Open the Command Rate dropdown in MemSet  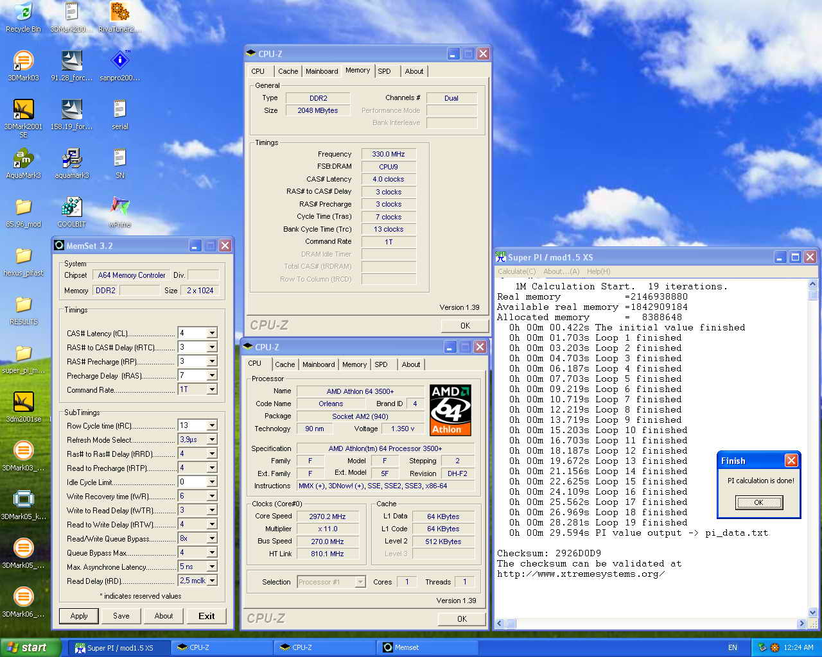click(212, 389)
